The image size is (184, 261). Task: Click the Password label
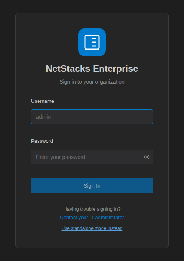(x=42, y=141)
